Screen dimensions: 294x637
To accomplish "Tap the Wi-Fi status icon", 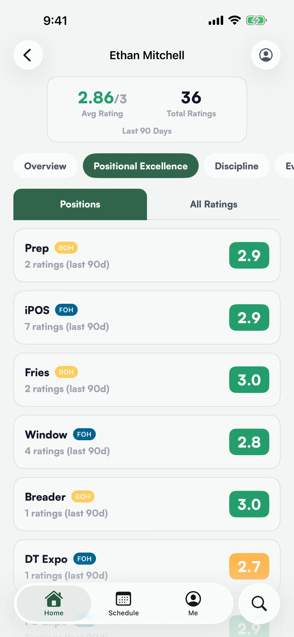I will [x=235, y=20].
